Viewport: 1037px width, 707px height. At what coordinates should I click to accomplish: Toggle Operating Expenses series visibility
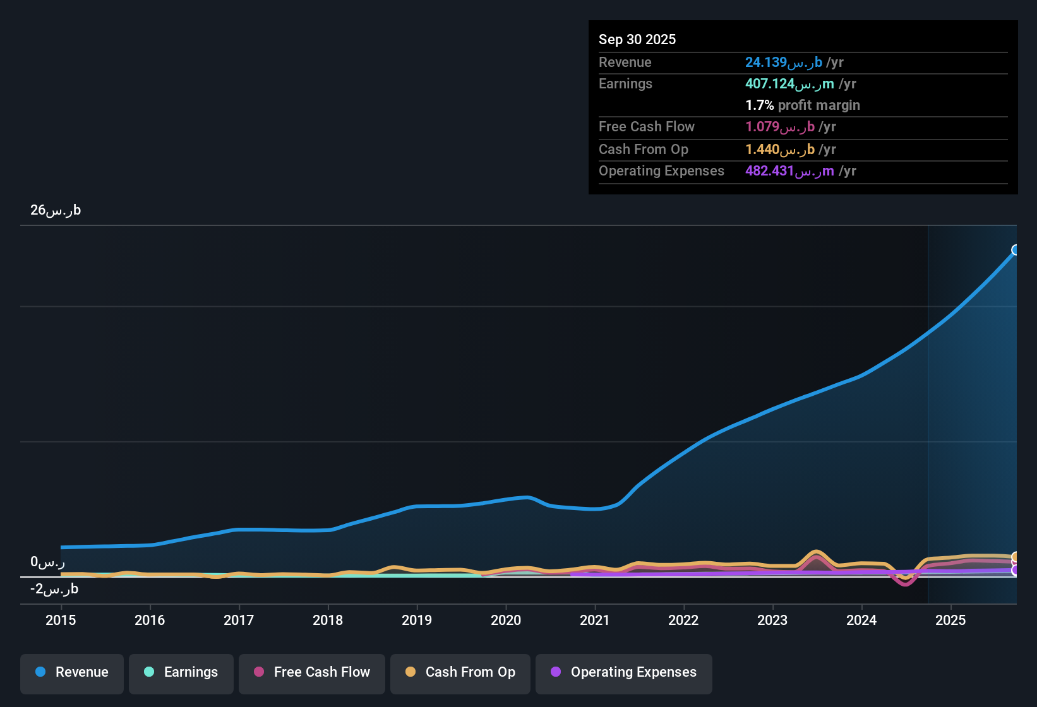pyautogui.click(x=623, y=673)
